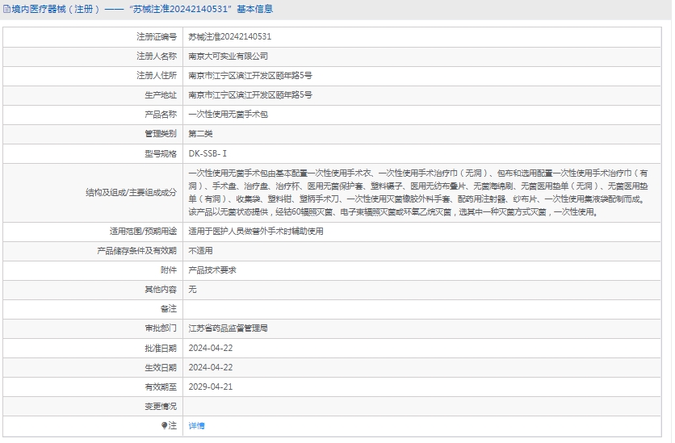Select the address value in 生产地址 row
This screenshot has height=443, width=675.
point(249,95)
